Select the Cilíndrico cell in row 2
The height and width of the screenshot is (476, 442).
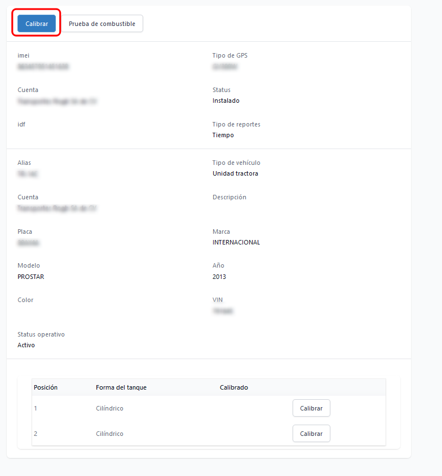tap(109, 434)
